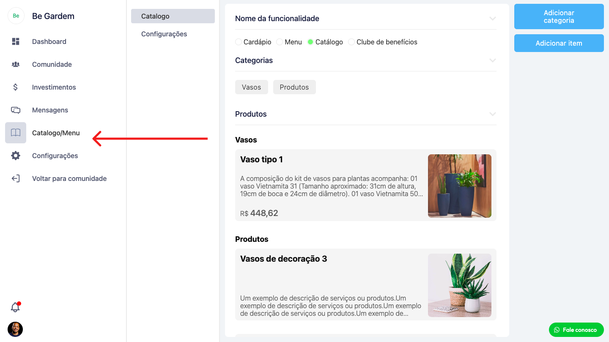This screenshot has width=609, height=342.
Task: Click the Vasos de decoração 3 title
Action: 283,259
